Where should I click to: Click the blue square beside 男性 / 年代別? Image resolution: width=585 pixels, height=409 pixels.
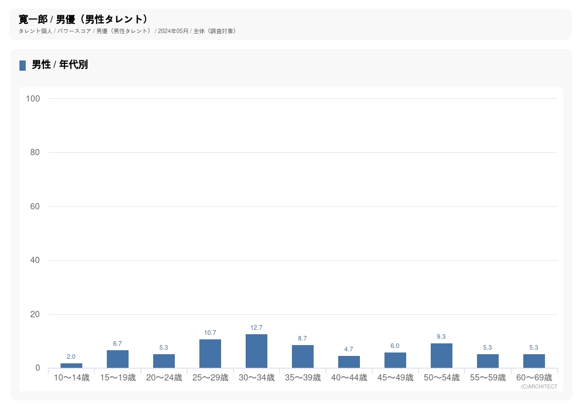(x=23, y=66)
